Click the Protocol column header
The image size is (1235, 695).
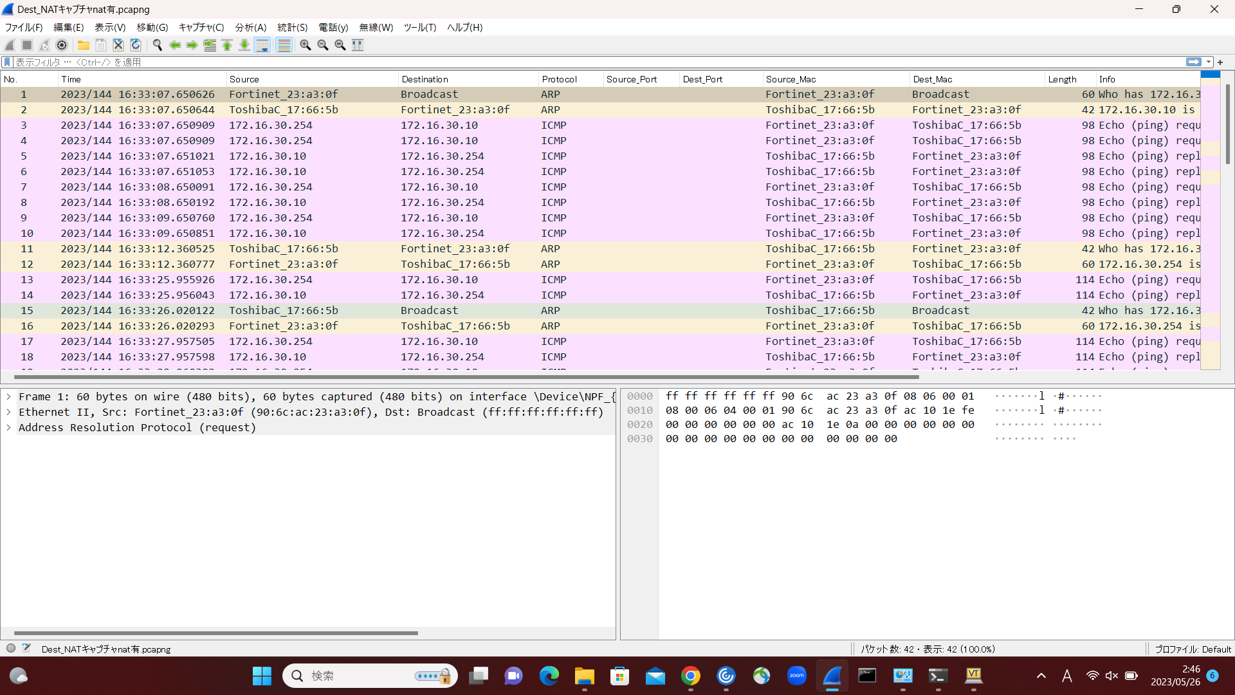click(x=559, y=79)
